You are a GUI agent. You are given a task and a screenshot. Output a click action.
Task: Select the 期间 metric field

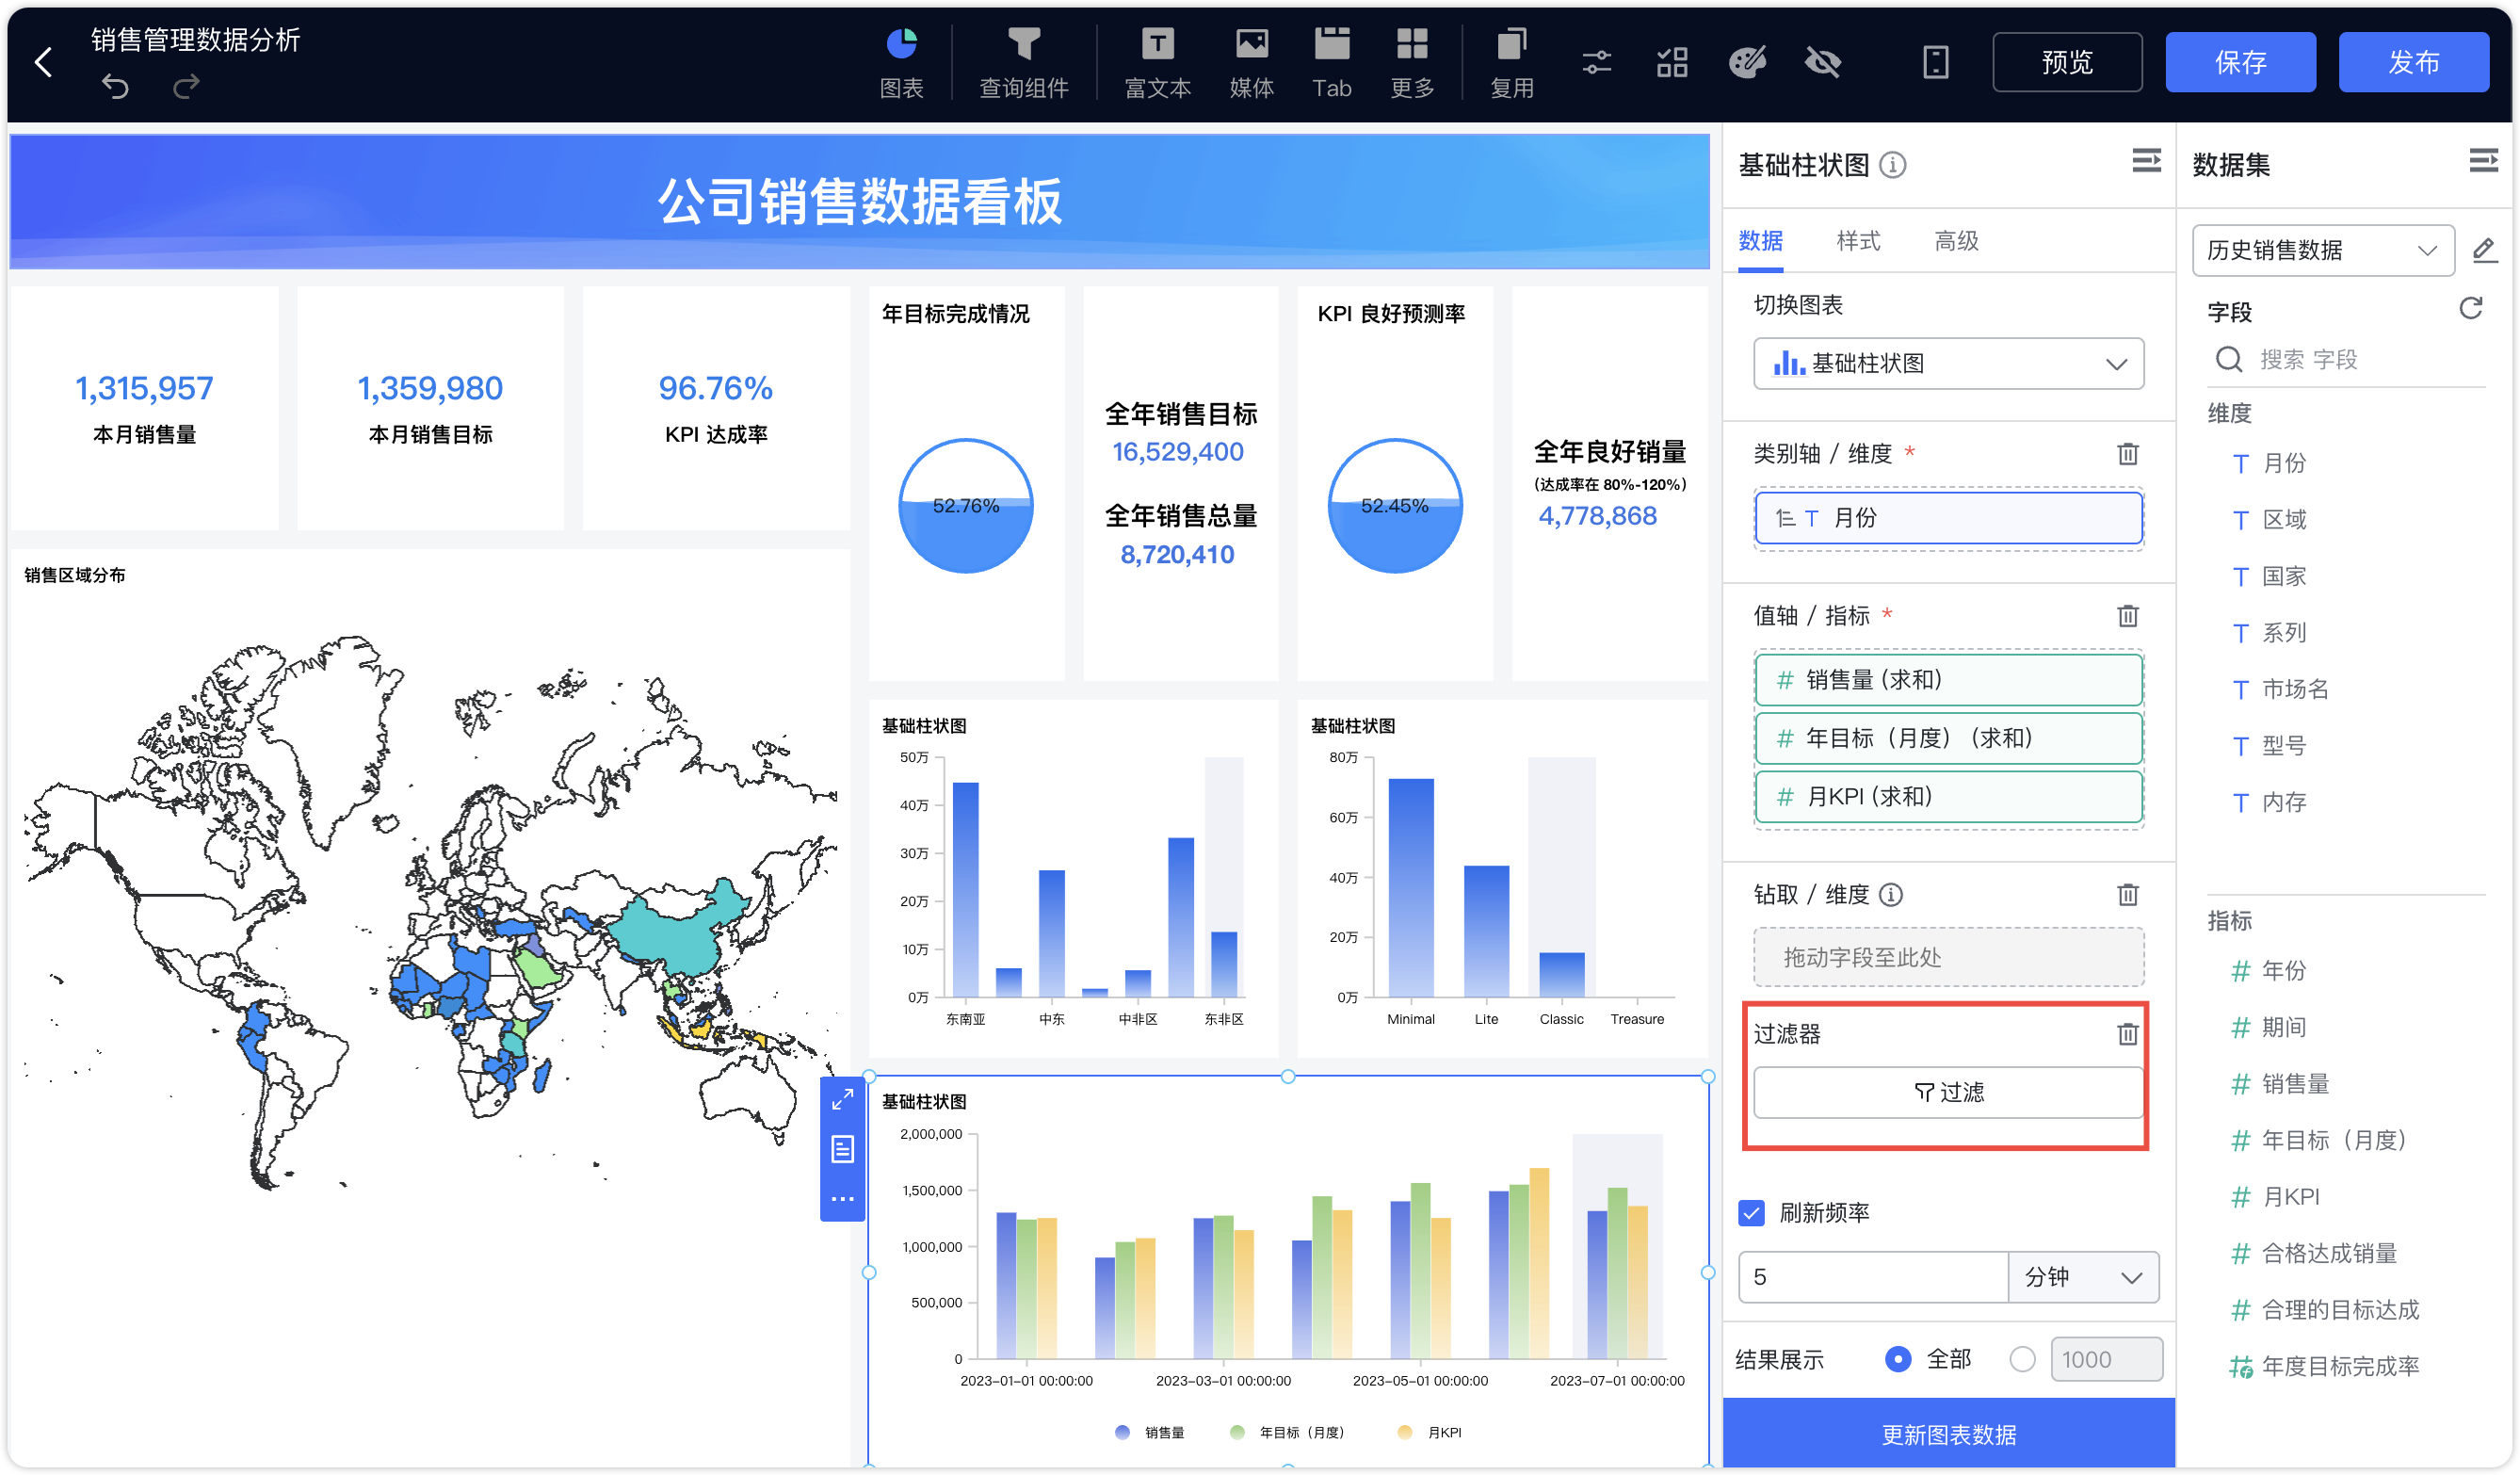2282,1027
